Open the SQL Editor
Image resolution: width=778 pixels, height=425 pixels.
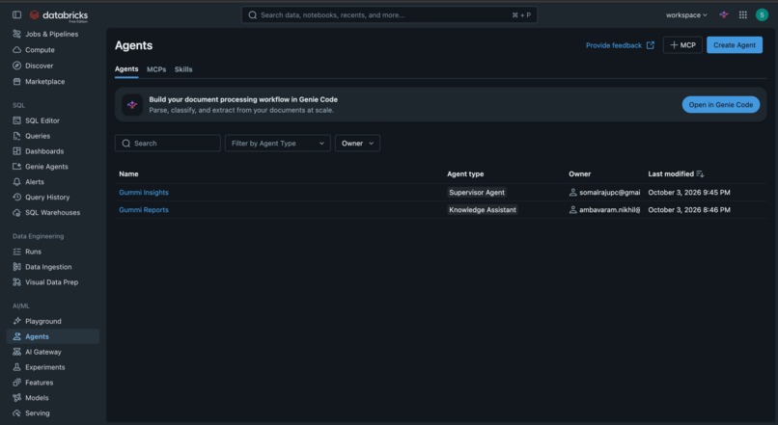coord(42,120)
